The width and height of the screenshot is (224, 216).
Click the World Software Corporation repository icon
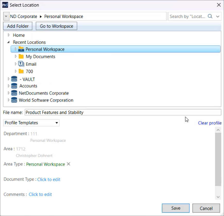[14, 100]
